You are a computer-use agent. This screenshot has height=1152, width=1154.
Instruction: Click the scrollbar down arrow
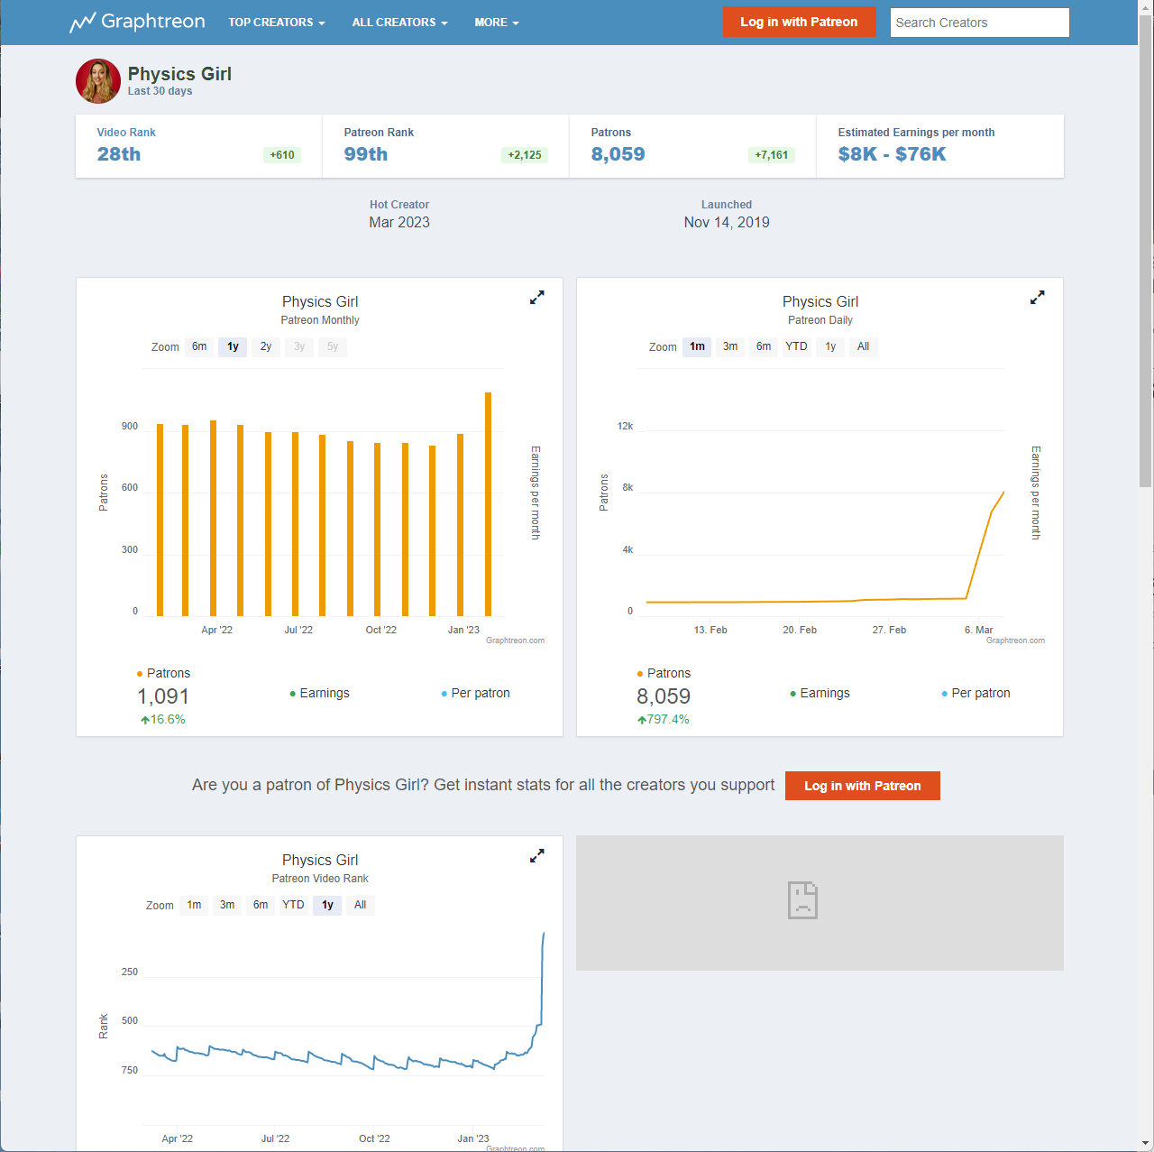coord(1146,1144)
